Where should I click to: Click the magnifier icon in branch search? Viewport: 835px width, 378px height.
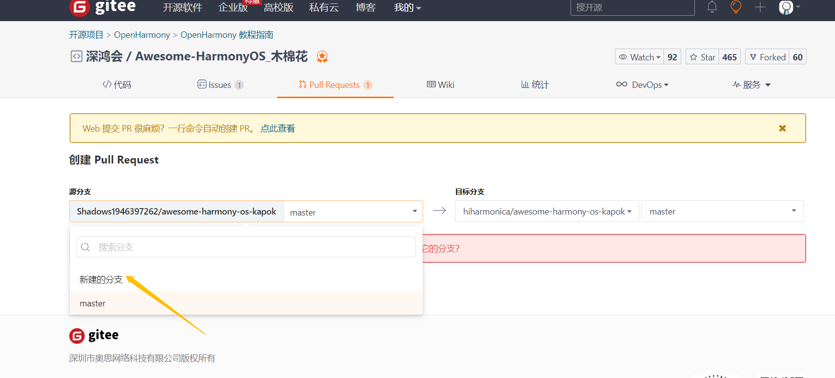coord(86,247)
